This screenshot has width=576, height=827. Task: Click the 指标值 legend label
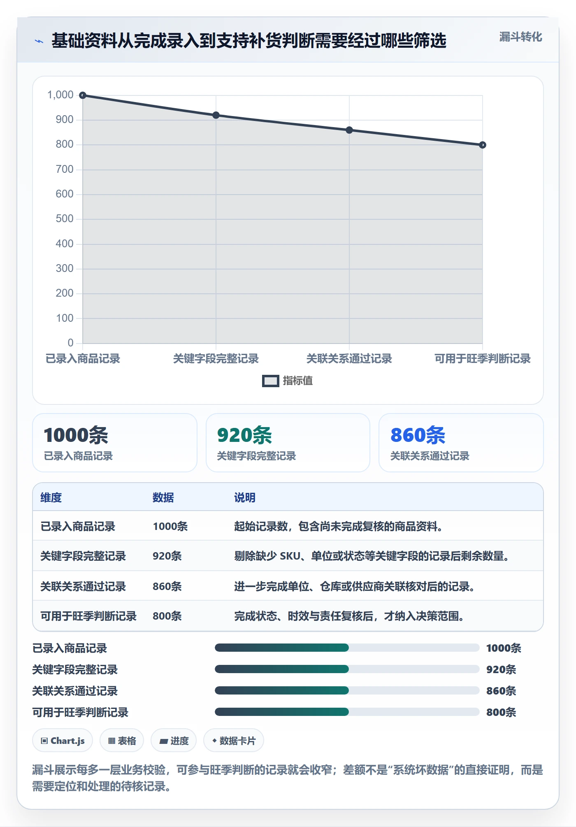click(x=298, y=381)
